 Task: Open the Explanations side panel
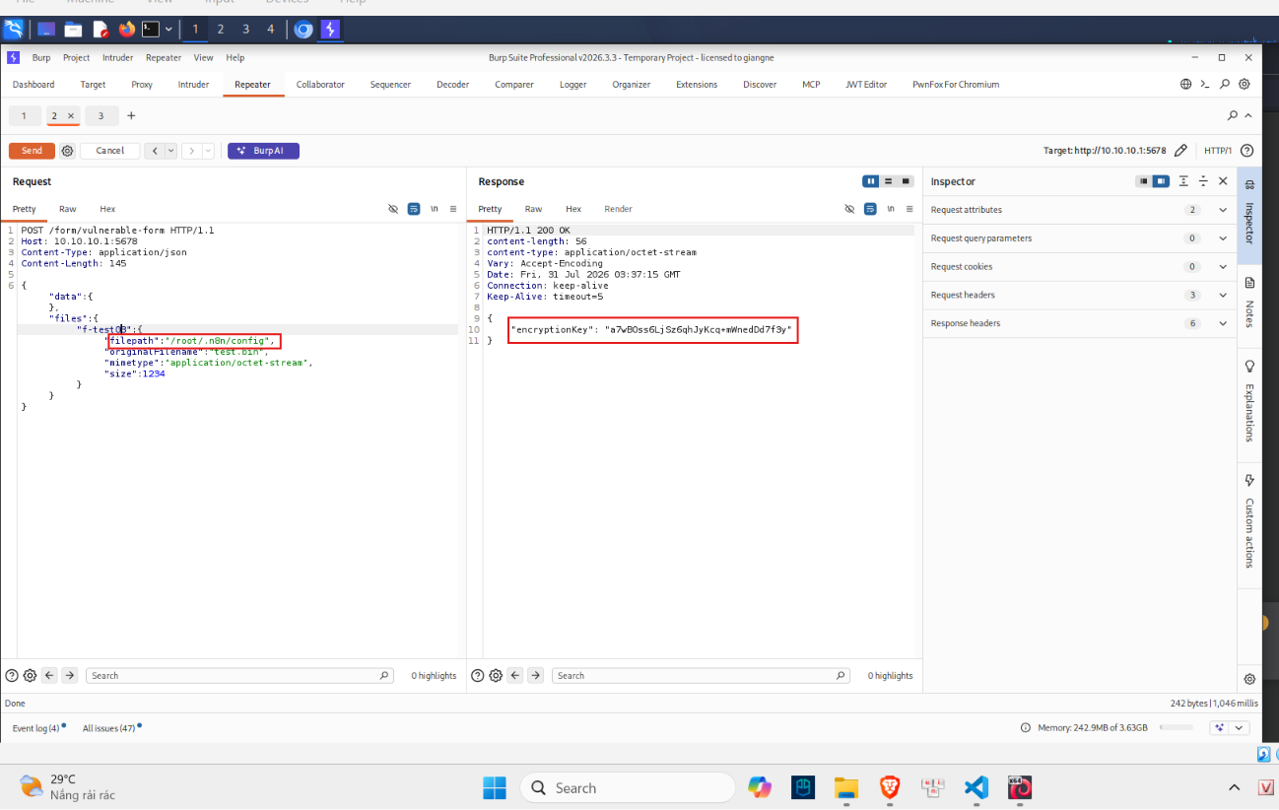1249,400
